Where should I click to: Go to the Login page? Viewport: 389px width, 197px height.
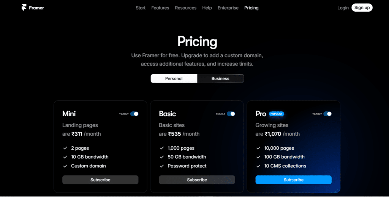343,8
